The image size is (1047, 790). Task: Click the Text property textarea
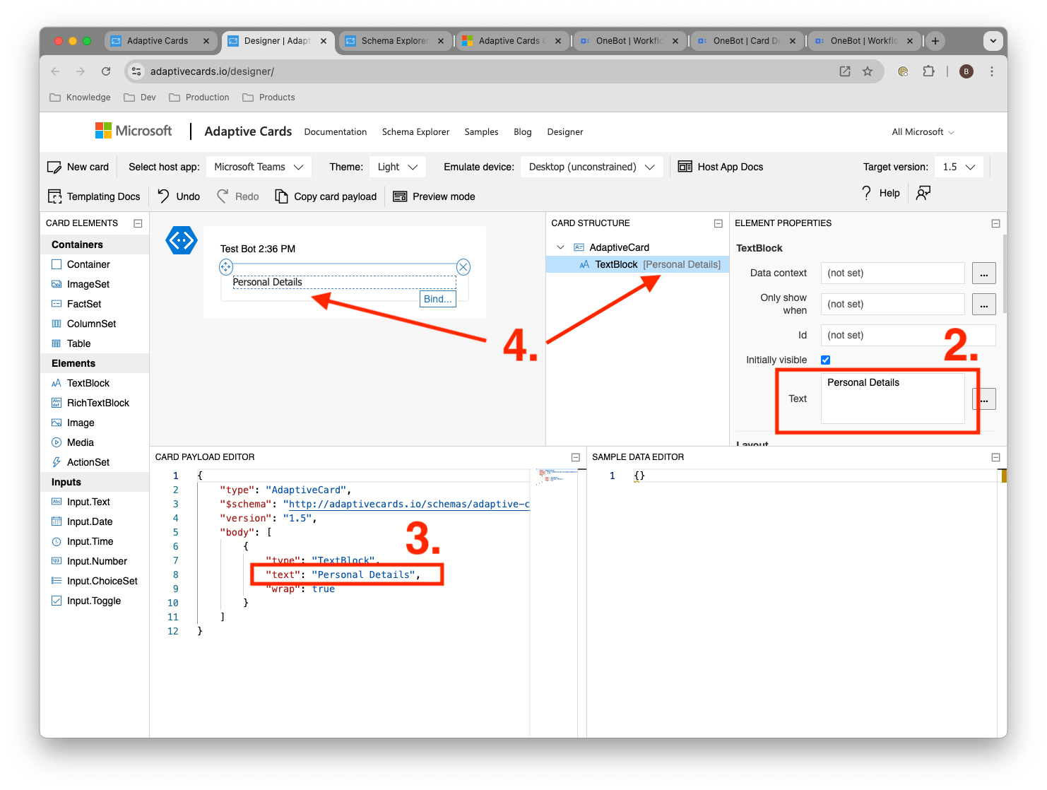(x=893, y=399)
